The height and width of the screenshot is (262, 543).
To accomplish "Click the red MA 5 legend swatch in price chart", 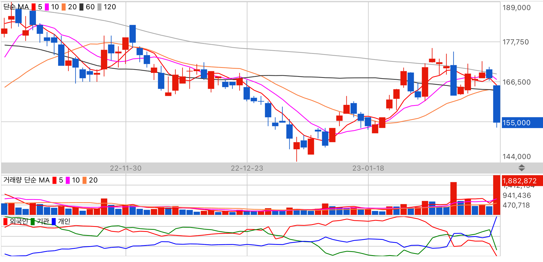I will pos(34,7).
